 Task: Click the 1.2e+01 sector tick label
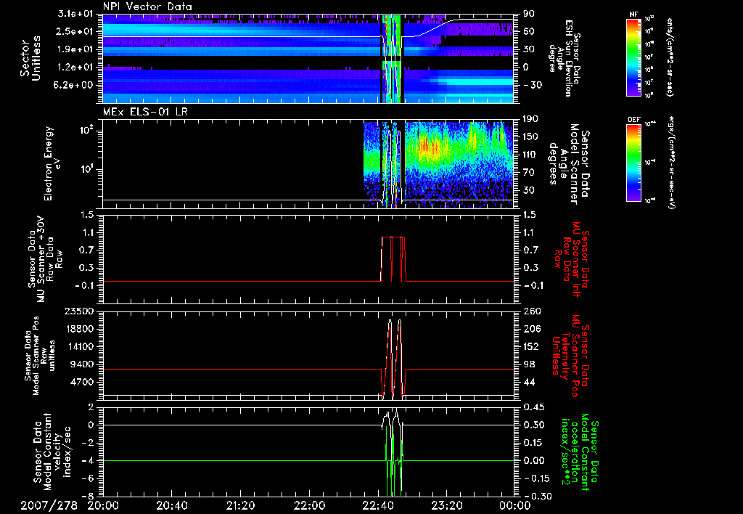click(75, 68)
